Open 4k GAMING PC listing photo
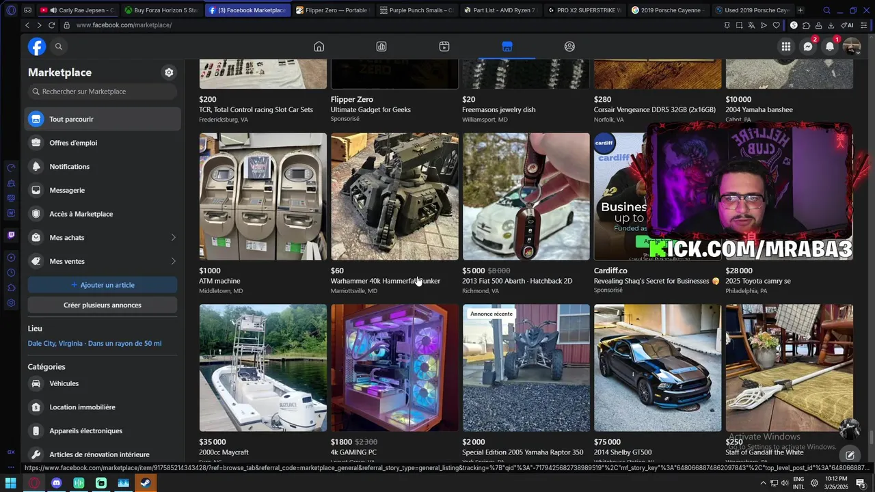Image resolution: width=875 pixels, height=492 pixels. pyautogui.click(x=394, y=368)
